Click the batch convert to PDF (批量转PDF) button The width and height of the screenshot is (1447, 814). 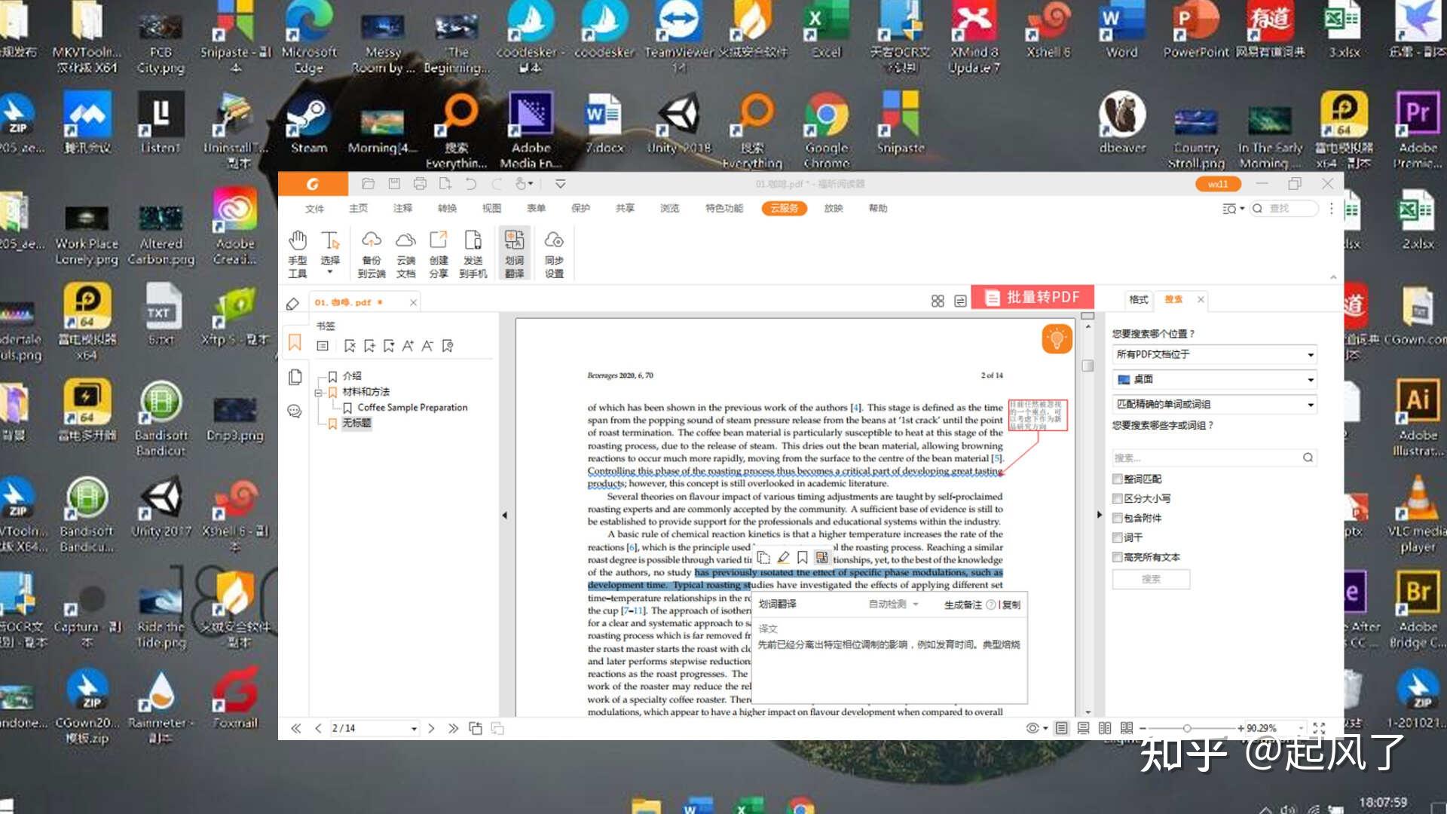tap(1032, 298)
